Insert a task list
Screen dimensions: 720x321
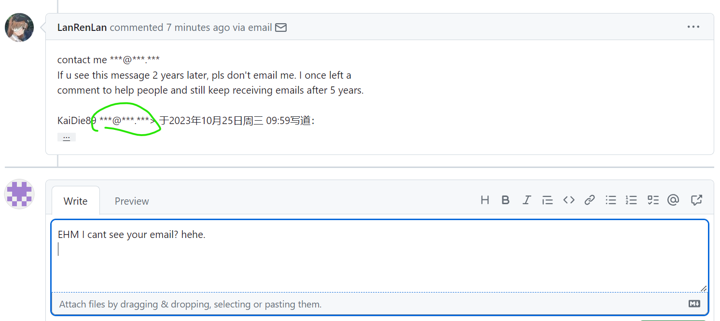653,200
